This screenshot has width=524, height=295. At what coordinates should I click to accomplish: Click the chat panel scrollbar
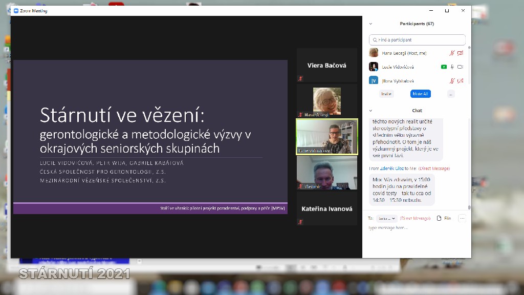pyautogui.click(x=469, y=164)
